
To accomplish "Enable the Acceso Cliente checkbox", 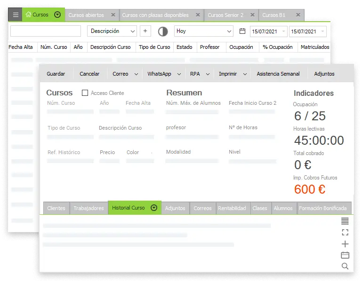I will (x=85, y=93).
